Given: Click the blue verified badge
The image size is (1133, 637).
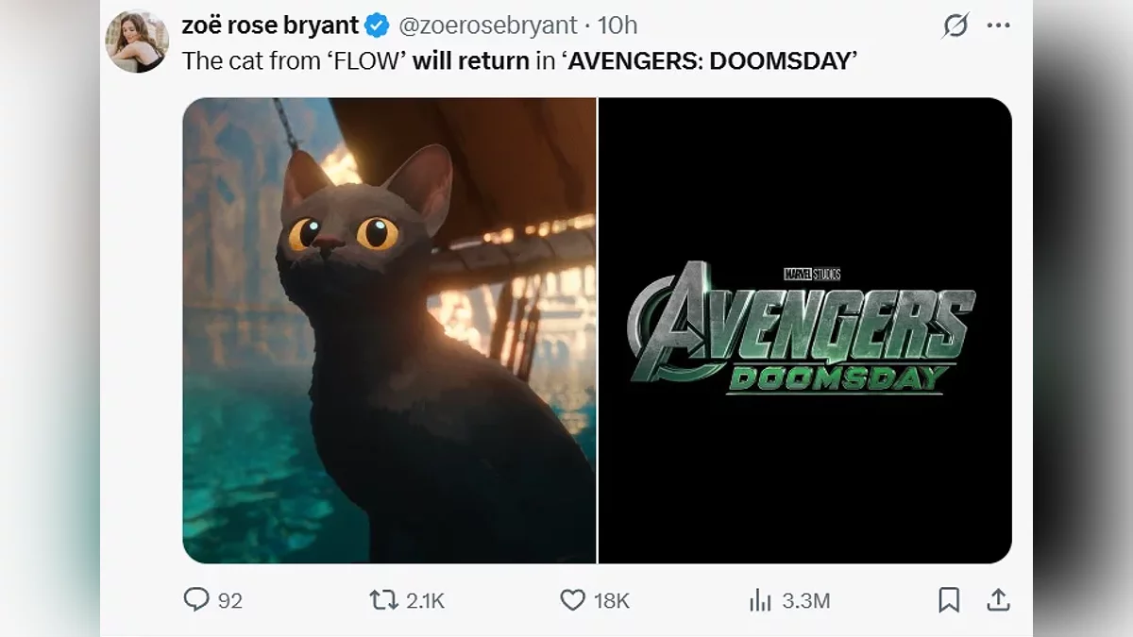Looking at the screenshot, I should point(376,25).
